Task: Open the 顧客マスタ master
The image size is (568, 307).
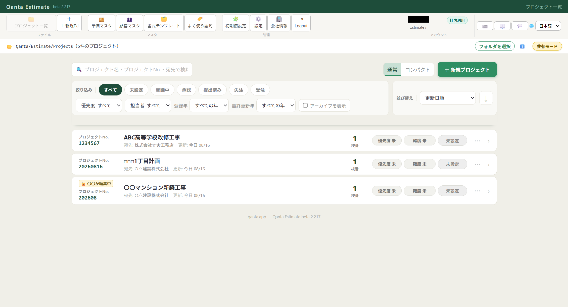Action: pyautogui.click(x=130, y=23)
